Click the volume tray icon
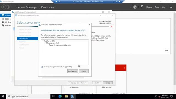 [x=159, y=97]
